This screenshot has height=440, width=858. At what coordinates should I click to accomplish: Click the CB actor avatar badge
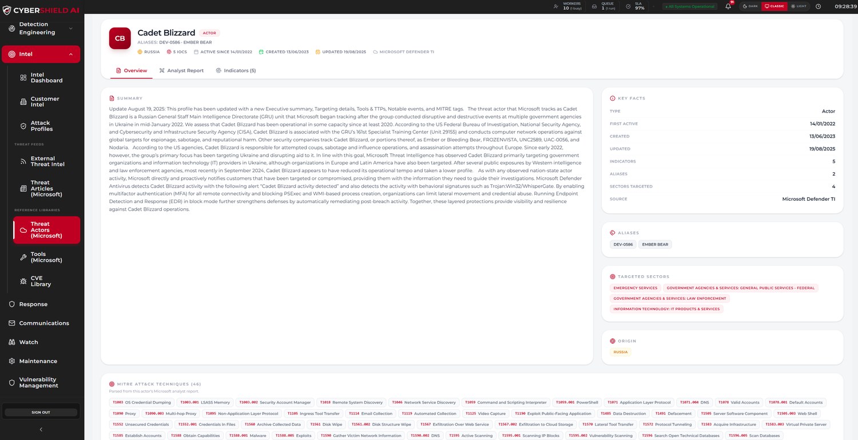coord(120,38)
